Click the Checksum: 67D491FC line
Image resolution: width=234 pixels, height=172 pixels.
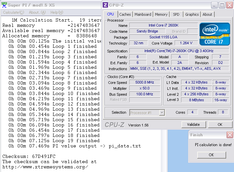[29, 156]
